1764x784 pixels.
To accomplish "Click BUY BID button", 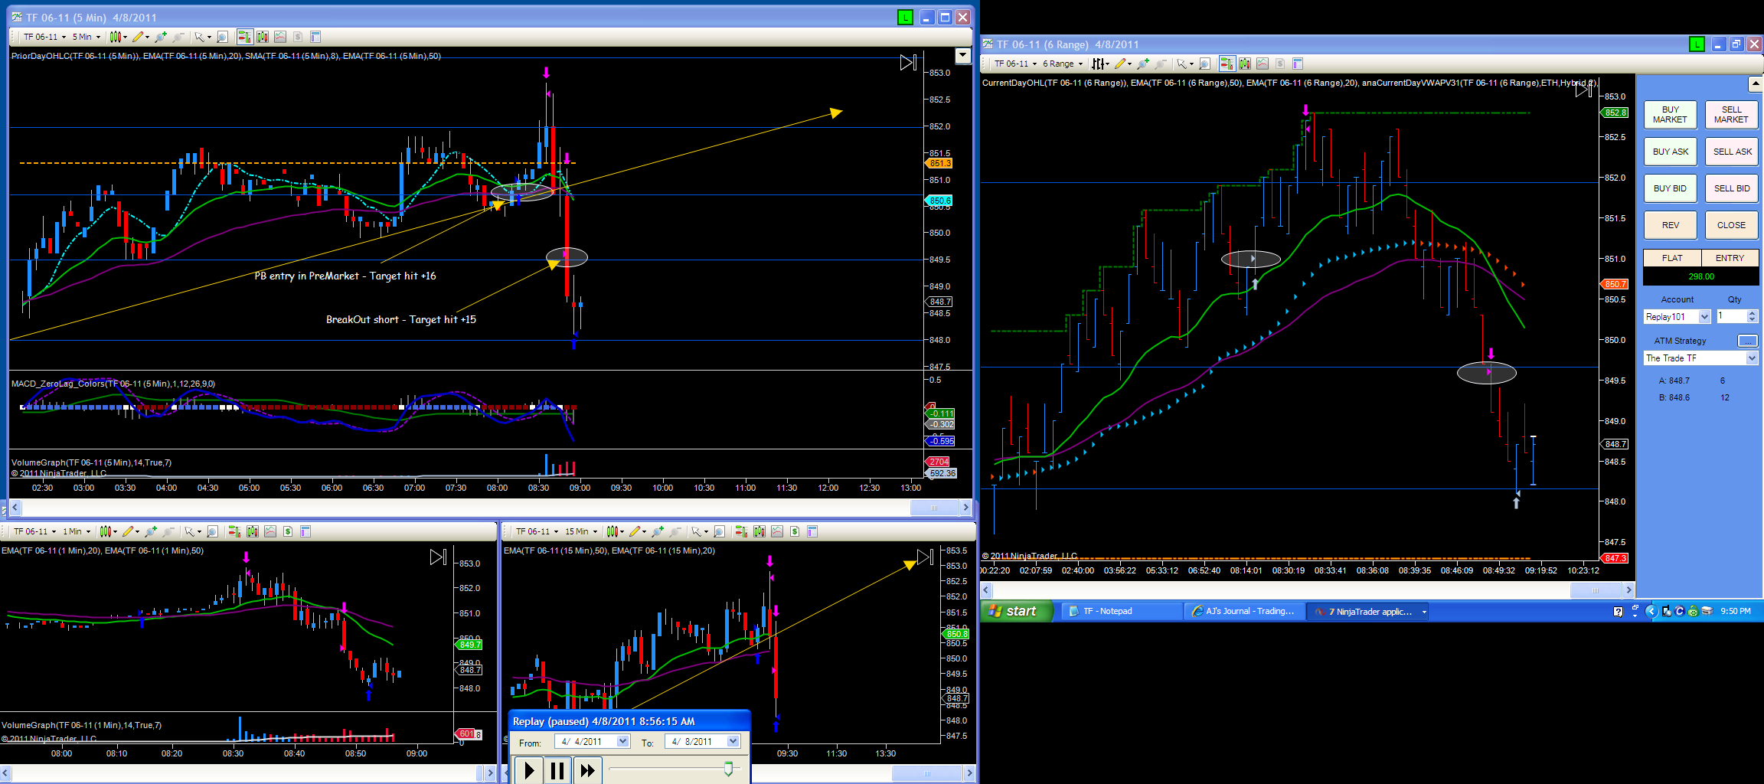I will (x=1670, y=188).
